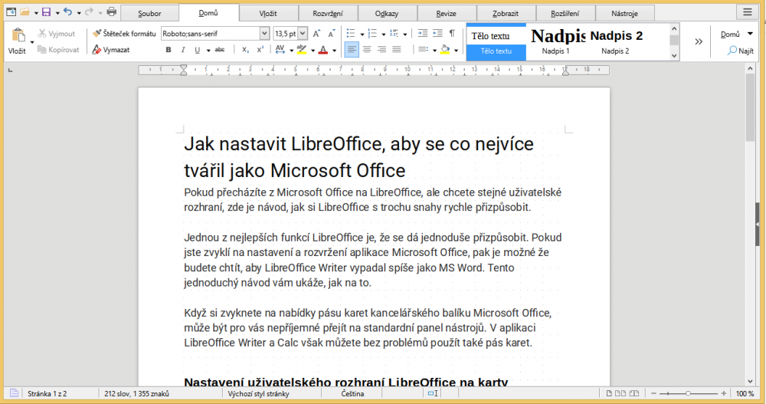Image resolution: width=766 pixels, height=404 pixels.
Task: Click the line spacing icon
Action: coord(423,49)
